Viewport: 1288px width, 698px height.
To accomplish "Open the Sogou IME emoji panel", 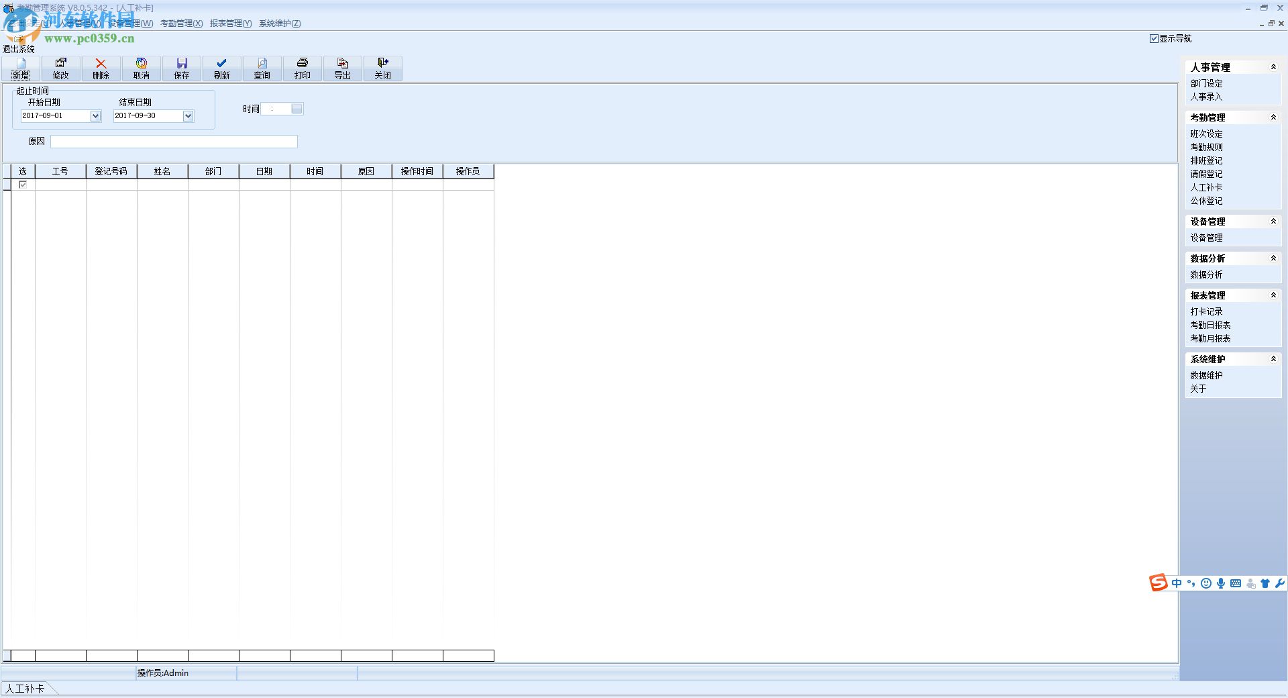I will 1206,583.
